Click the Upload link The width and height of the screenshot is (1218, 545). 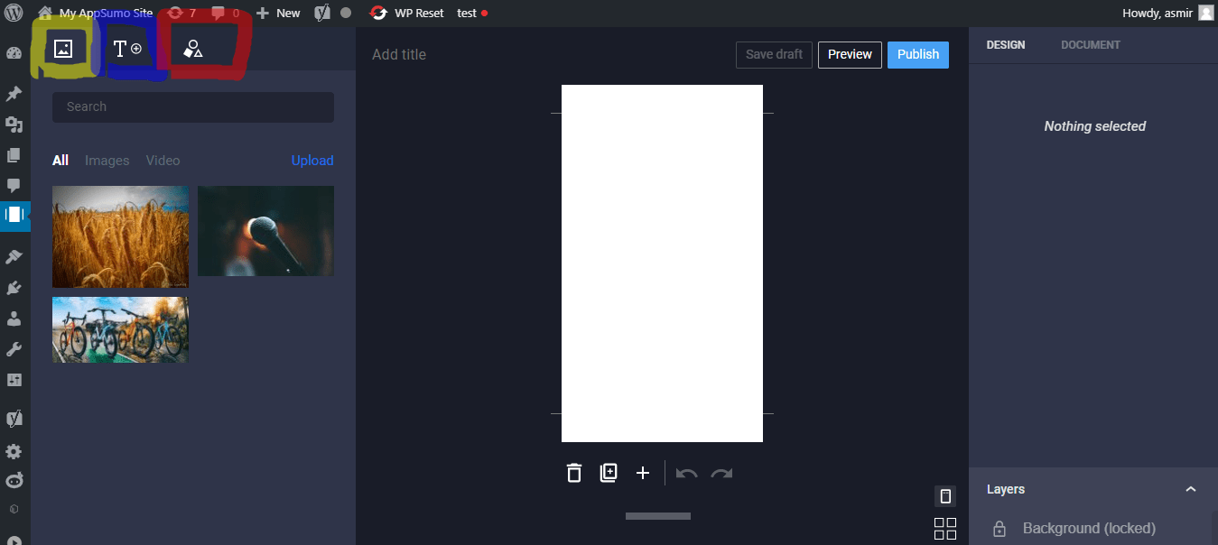click(312, 161)
